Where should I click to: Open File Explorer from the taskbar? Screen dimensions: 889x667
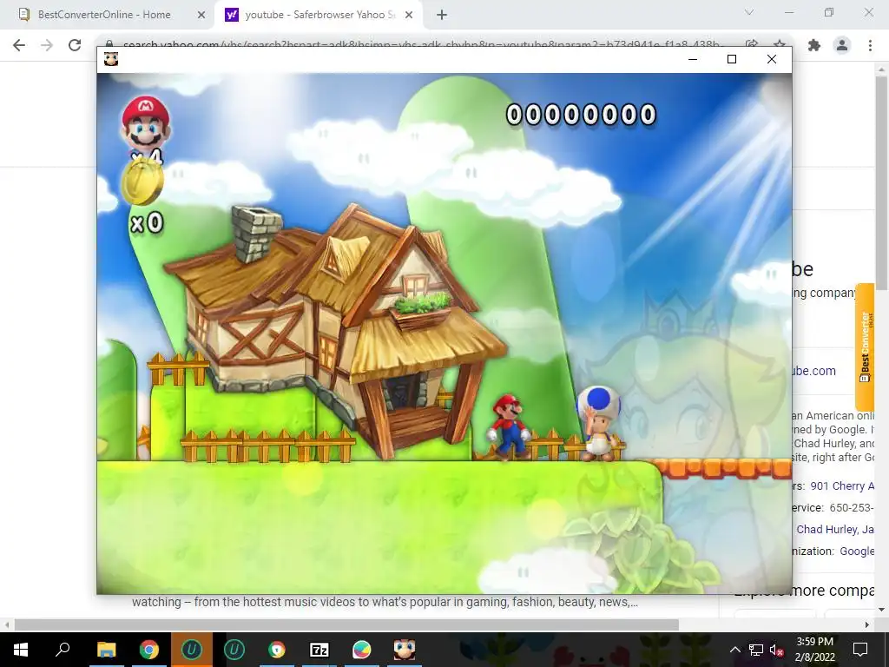coord(106,650)
